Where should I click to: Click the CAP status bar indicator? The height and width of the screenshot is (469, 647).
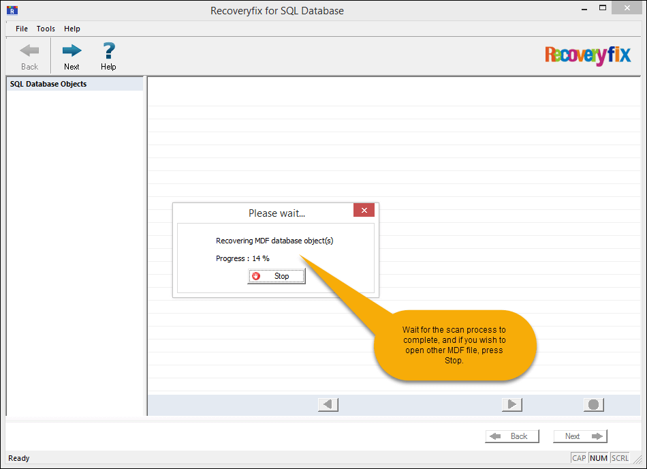(579, 458)
